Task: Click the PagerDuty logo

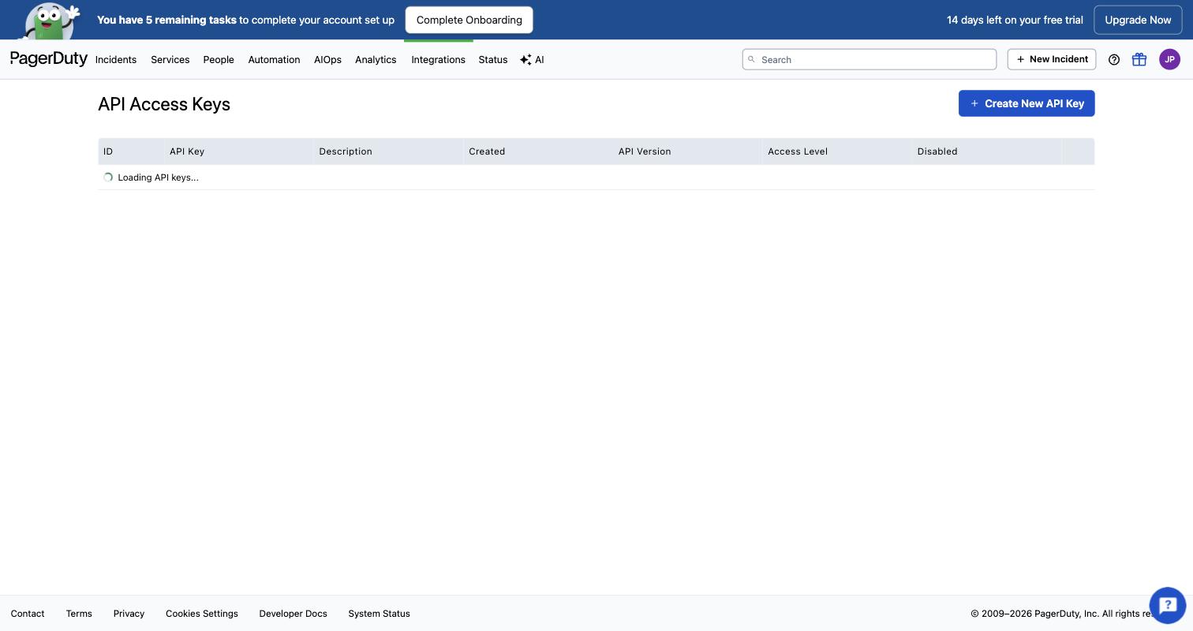Action: (x=49, y=59)
